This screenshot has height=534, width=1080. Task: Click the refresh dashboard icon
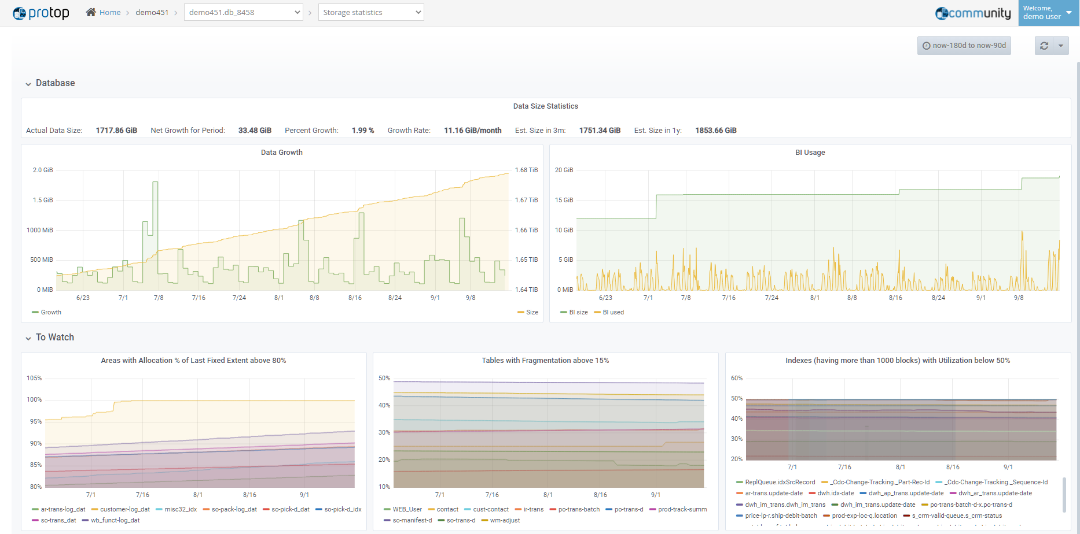(1044, 46)
